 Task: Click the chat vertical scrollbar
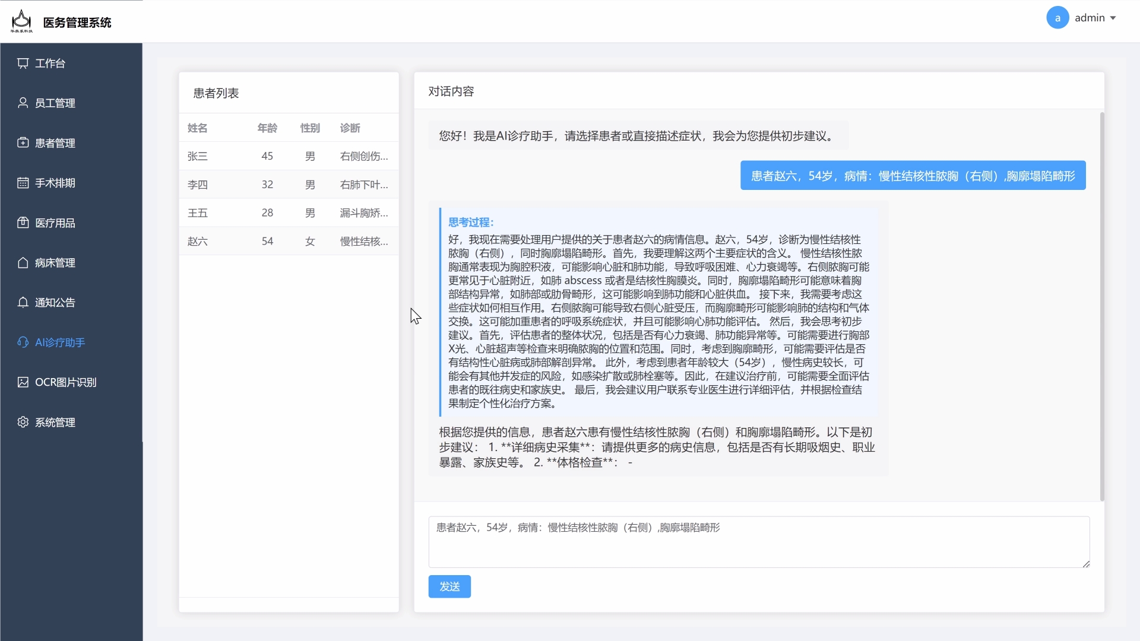[1102, 306]
